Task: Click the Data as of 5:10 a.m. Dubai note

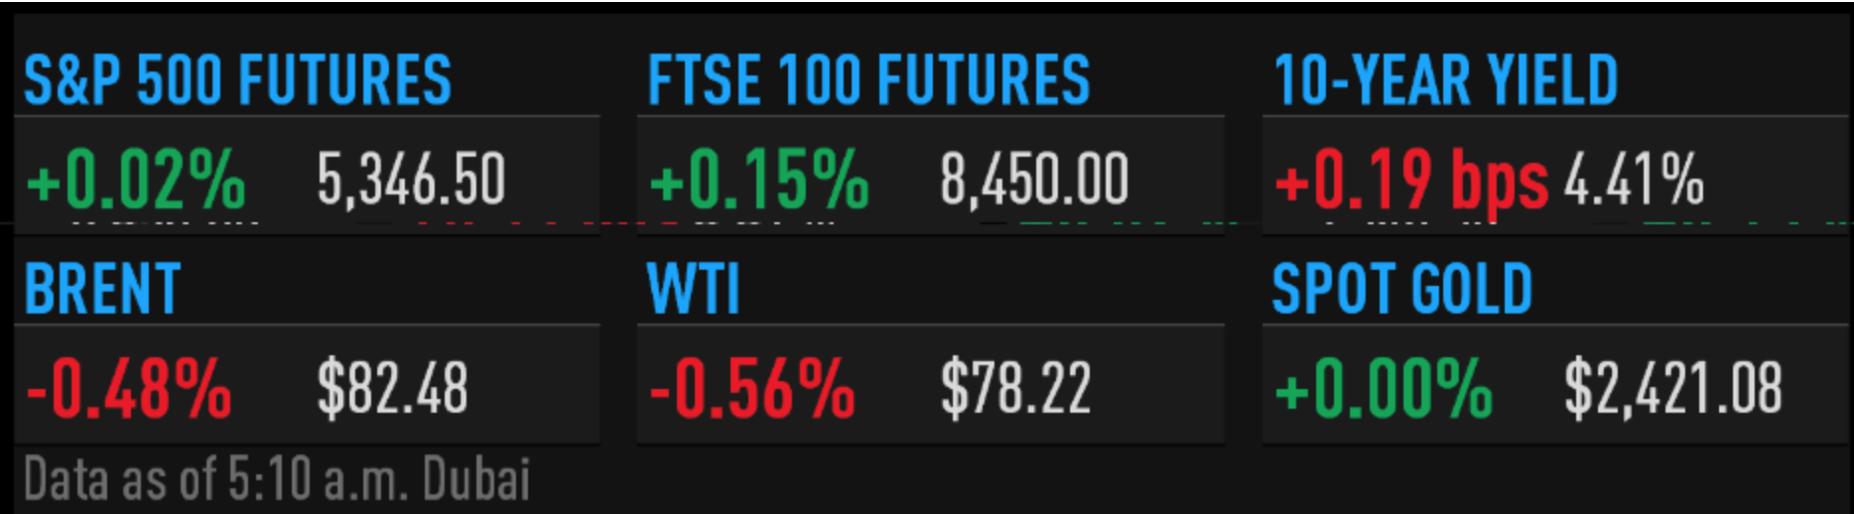Action: click(277, 479)
